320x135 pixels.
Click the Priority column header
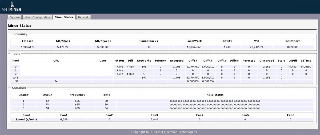pyautogui.click(x=161, y=61)
